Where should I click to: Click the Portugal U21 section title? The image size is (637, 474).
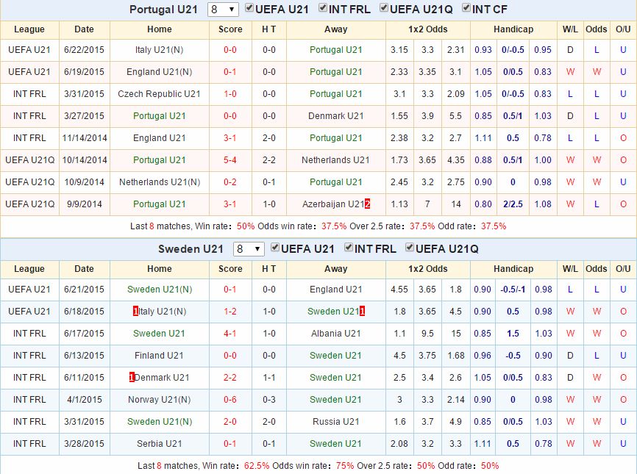(163, 10)
